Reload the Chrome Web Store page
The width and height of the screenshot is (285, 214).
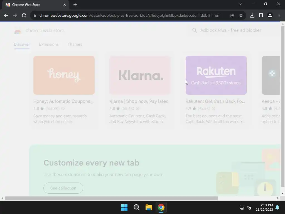(x=24, y=16)
